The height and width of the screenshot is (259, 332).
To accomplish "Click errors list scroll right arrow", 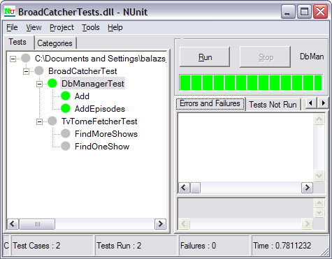I will pos(307,187).
